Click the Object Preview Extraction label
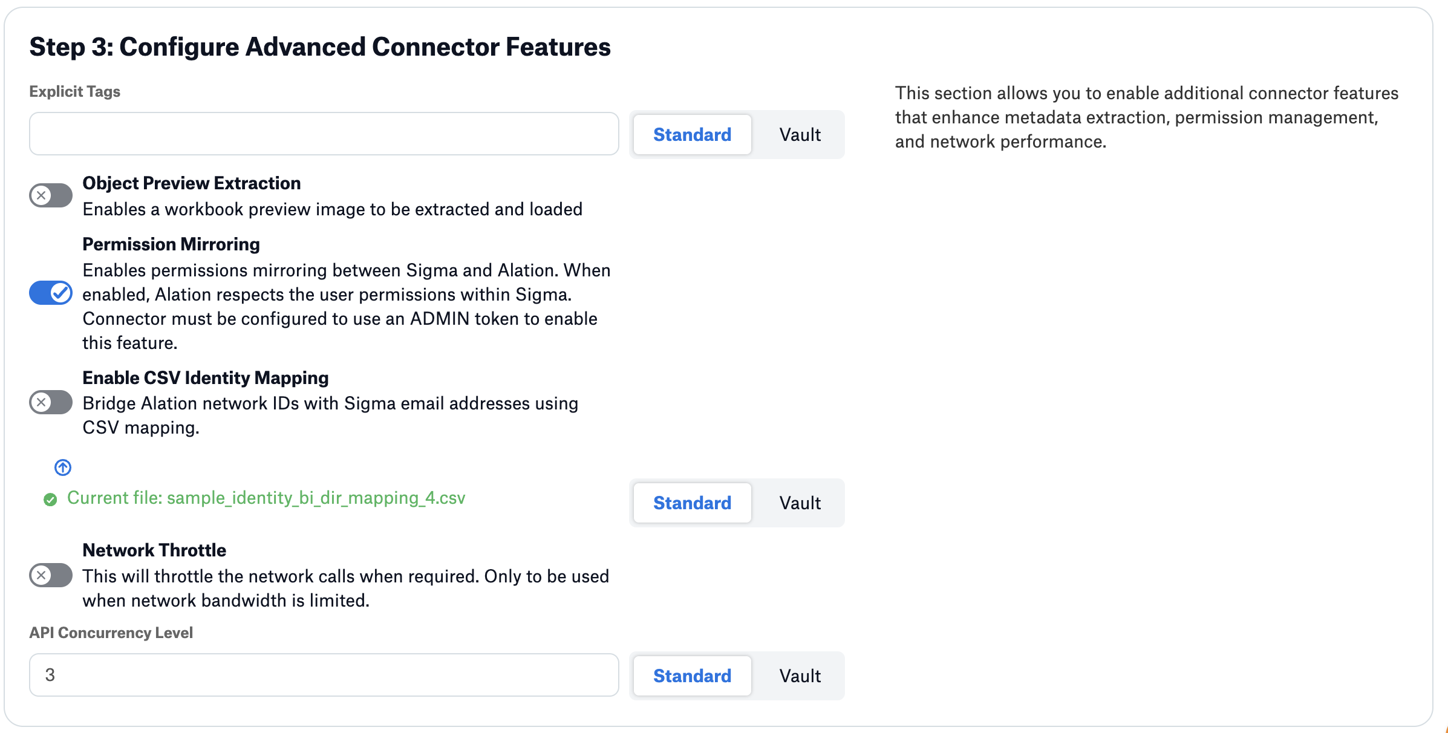The height and width of the screenshot is (733, 1448). [x=191, y=183]
